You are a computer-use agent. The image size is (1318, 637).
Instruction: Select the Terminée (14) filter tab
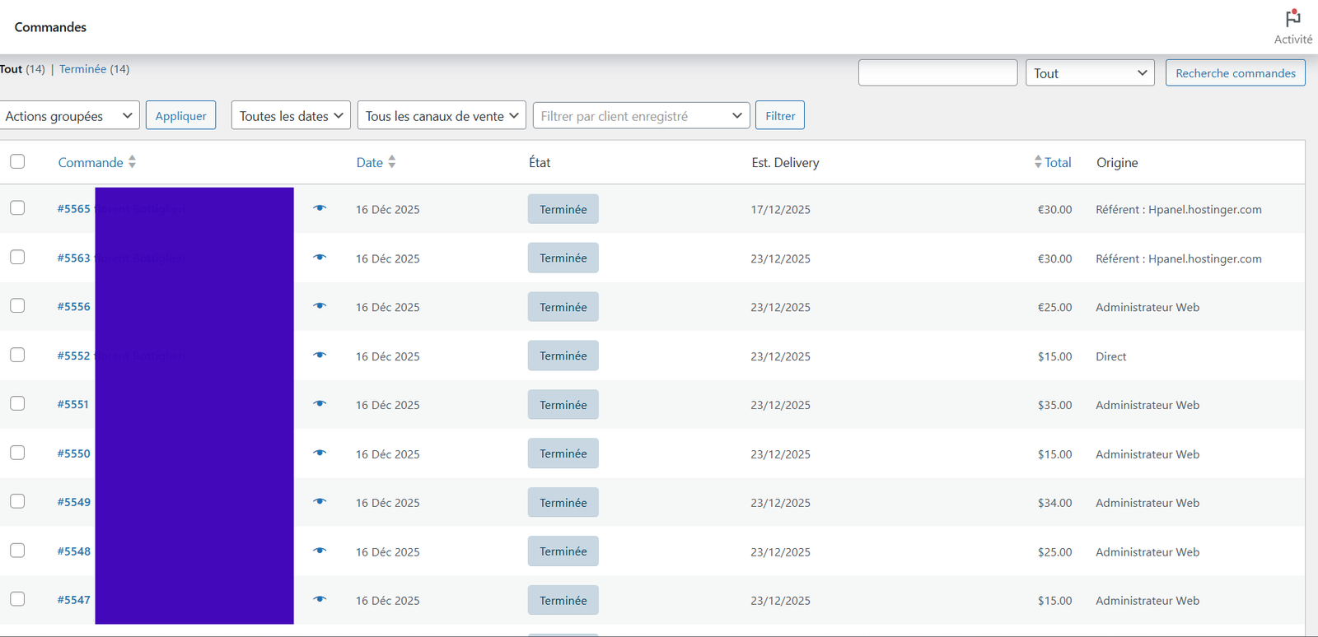click(94, 69)
